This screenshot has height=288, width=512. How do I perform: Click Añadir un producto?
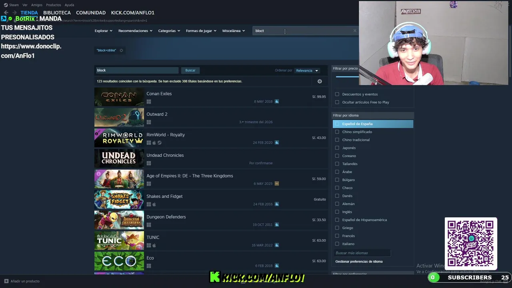[25, 281]
